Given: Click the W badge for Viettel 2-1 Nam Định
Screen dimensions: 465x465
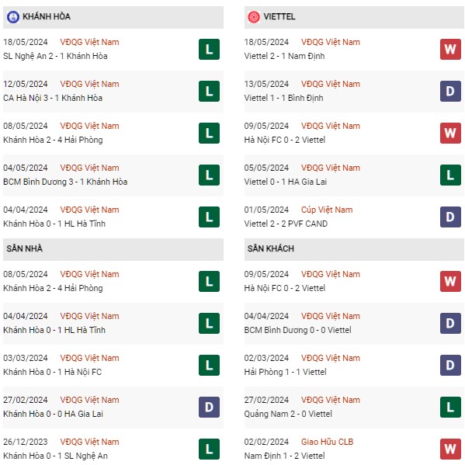Looking at the screenshot, I should pyautogui.click(x=450, y=49).
